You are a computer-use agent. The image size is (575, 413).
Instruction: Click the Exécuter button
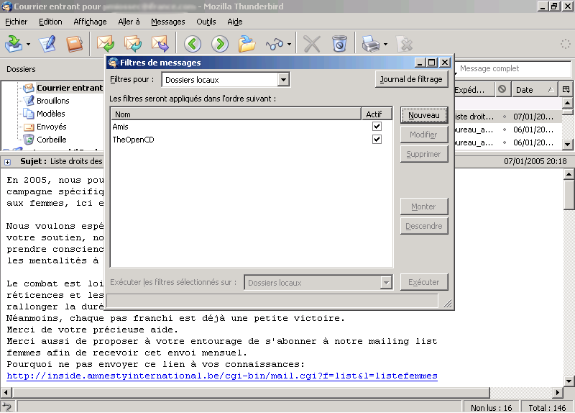click(424, 282)
